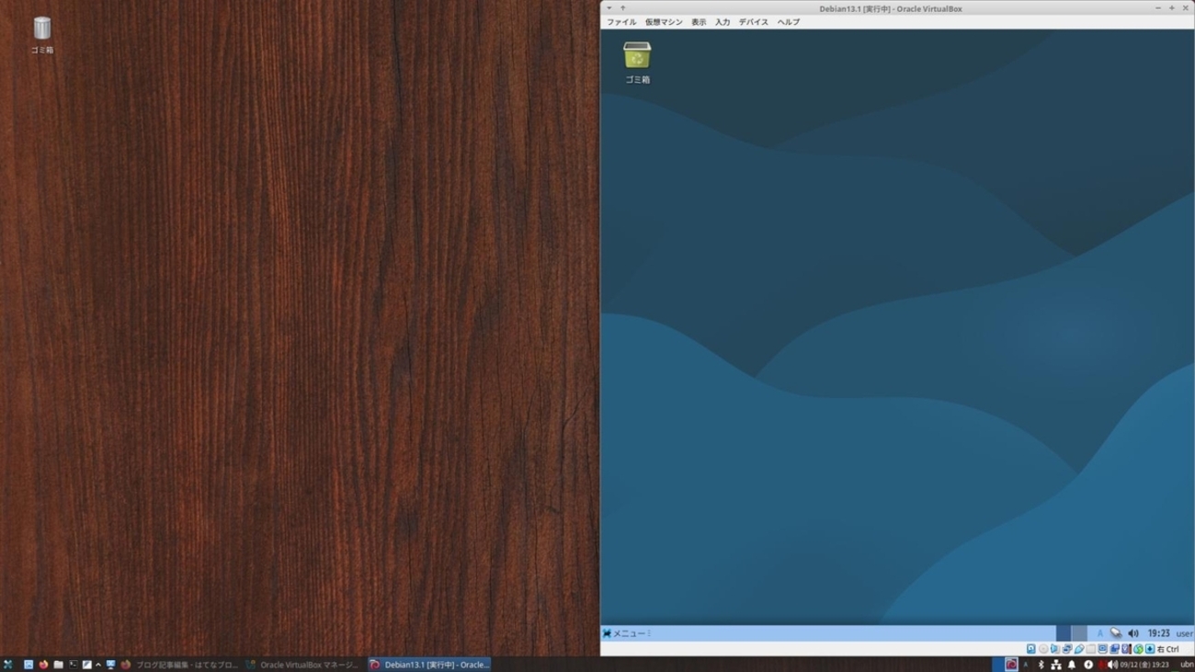Open the ヘルプ menu in VirtualBox
Viewport: 1195px width, 672px height.
(x=788, y=22)
